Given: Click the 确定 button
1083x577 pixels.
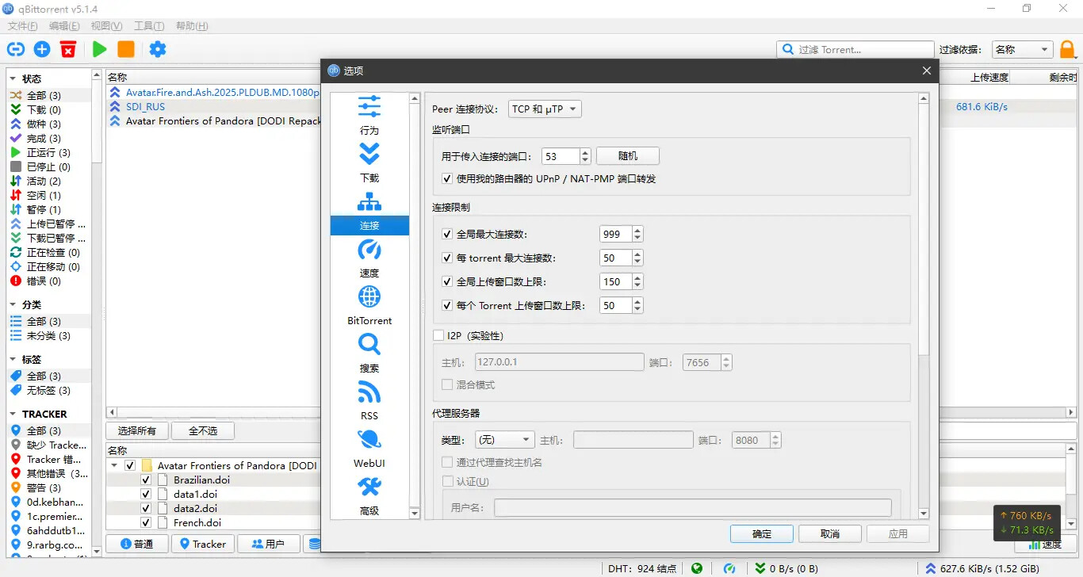Looking at the screenshot, I should pyautogui.click(x=761, y=533).
